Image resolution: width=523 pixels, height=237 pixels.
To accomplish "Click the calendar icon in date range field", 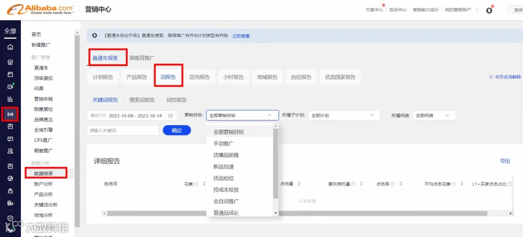I will coord(170,116).
